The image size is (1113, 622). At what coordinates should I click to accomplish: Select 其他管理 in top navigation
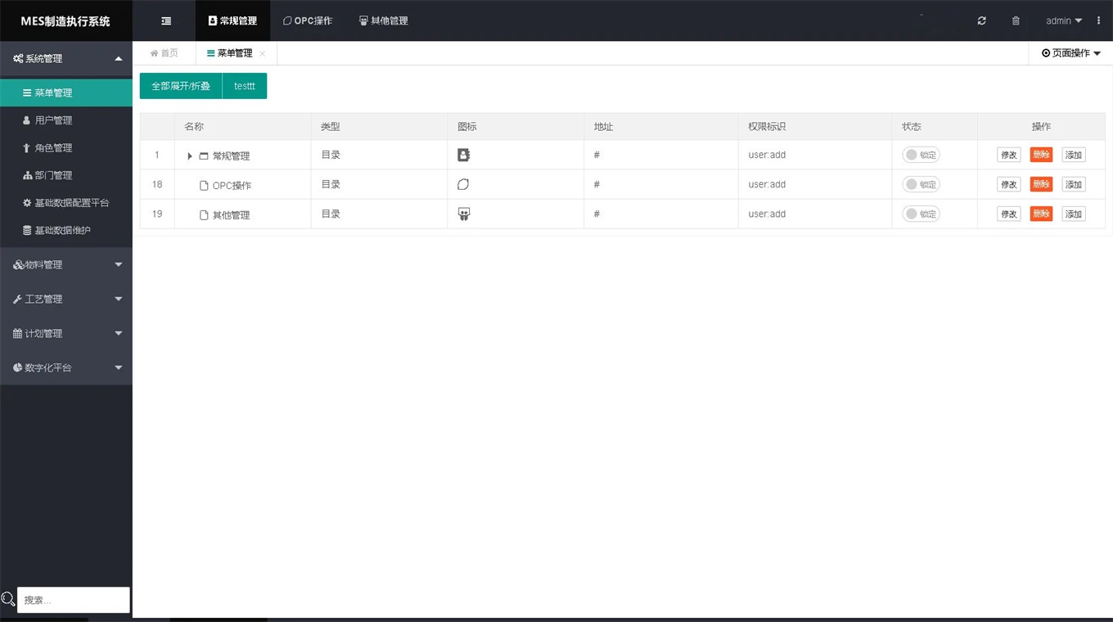coord(383,20)
